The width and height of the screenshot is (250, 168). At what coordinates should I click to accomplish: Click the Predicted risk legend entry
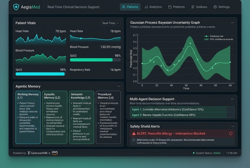[214, 36]
